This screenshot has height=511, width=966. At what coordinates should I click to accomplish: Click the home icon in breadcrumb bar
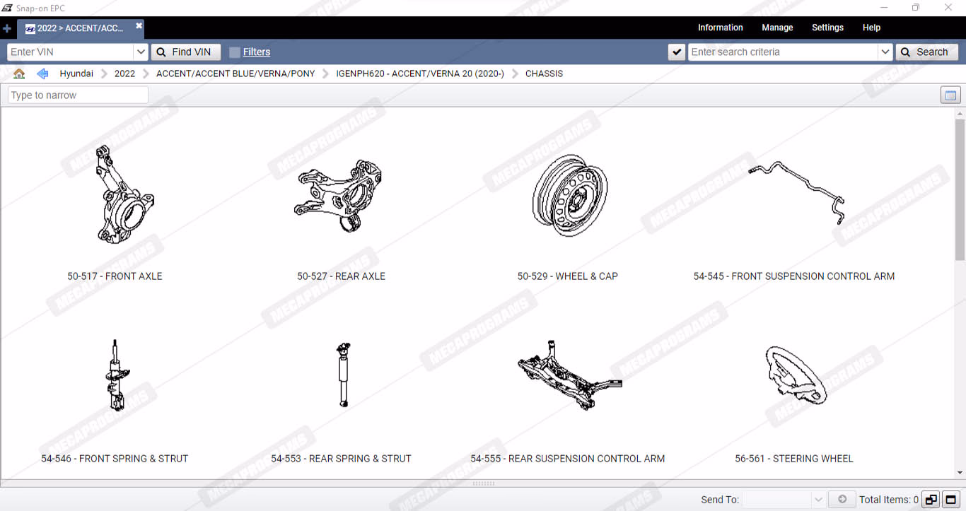19,74
